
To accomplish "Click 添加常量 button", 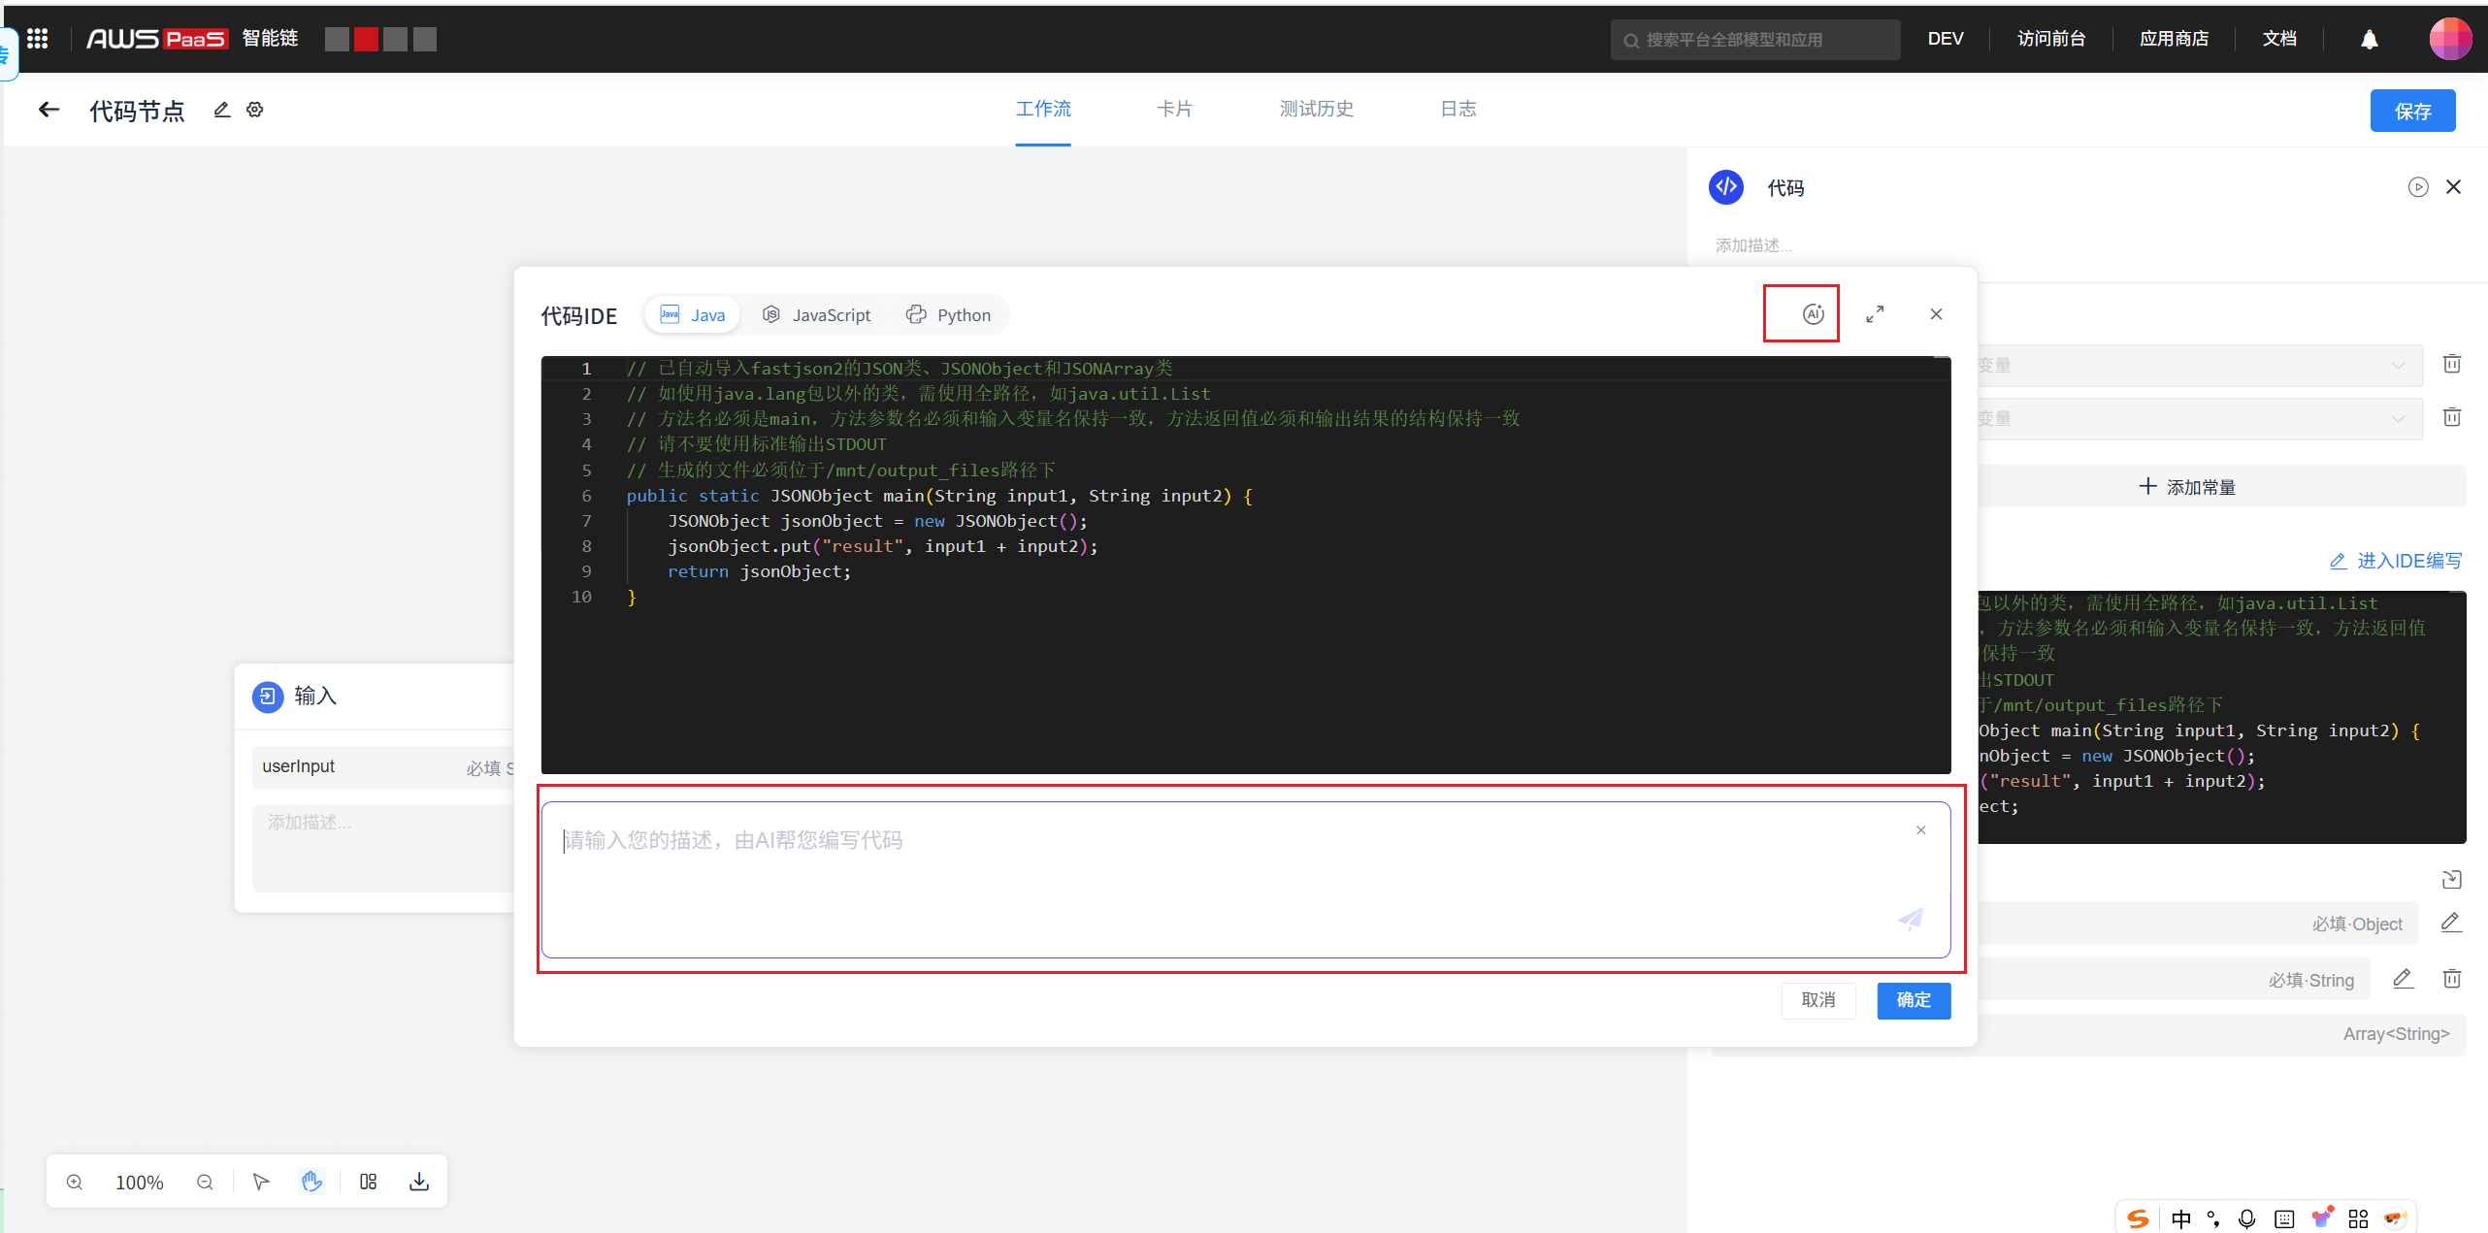I will tap(2187, 487).
